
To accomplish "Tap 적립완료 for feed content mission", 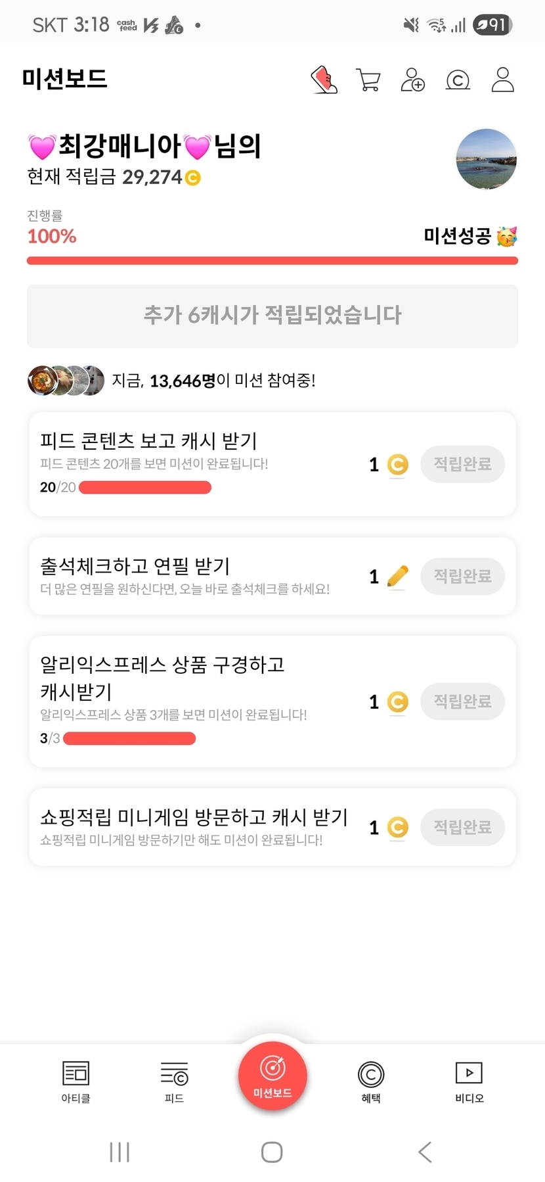I will [x=462, y=464].
